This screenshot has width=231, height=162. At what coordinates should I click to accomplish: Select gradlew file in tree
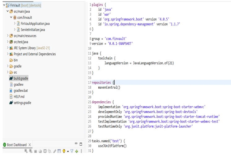pyautogui.click(x=19, y=84)
